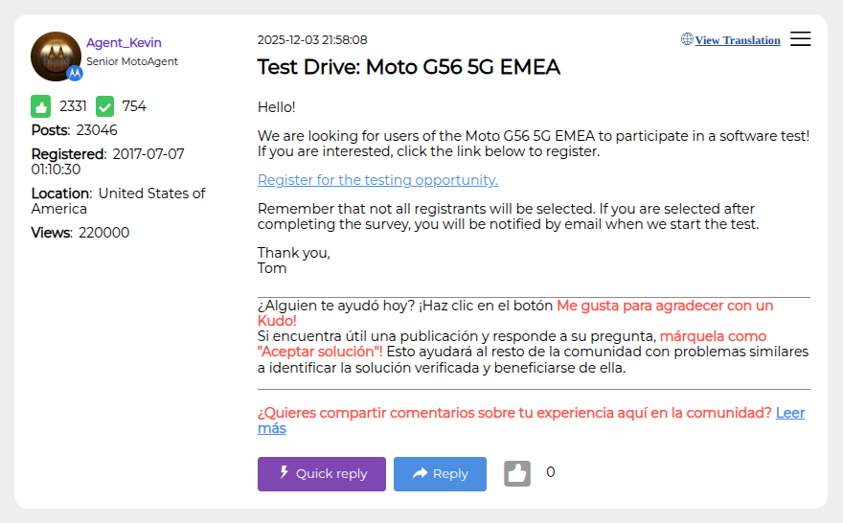Click the post title Test Drive: Moto G56 5G EMEA

pos(408,67)
